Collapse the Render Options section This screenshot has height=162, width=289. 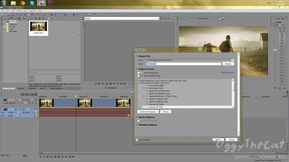pyautogui.click(x=136, y=117)
